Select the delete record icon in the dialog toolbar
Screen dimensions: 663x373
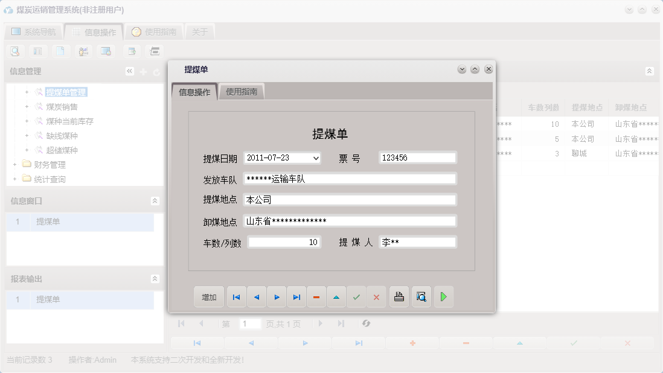click(x=316, y=296)
